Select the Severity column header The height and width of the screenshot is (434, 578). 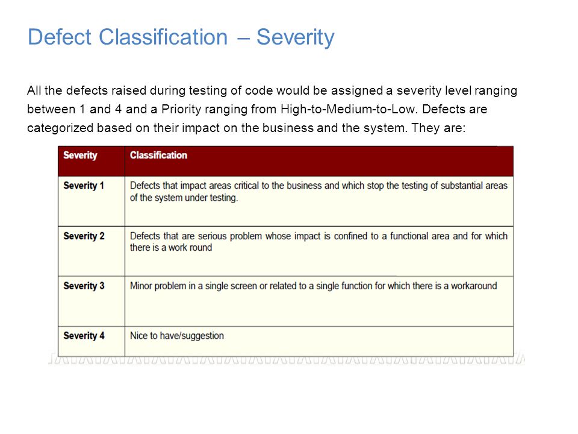(80, 155)
